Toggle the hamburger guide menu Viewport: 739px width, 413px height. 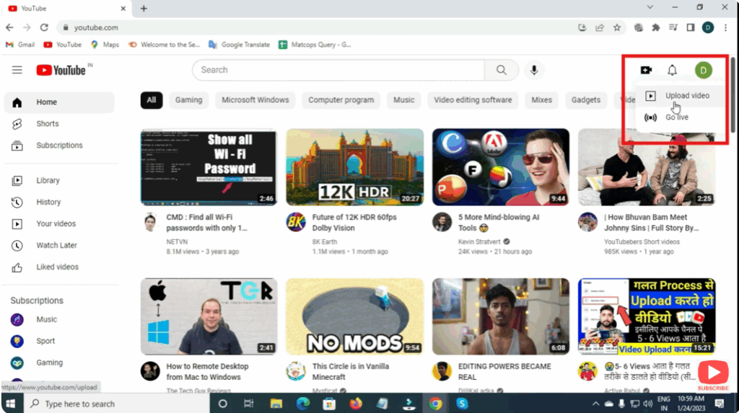pos(17,70)
